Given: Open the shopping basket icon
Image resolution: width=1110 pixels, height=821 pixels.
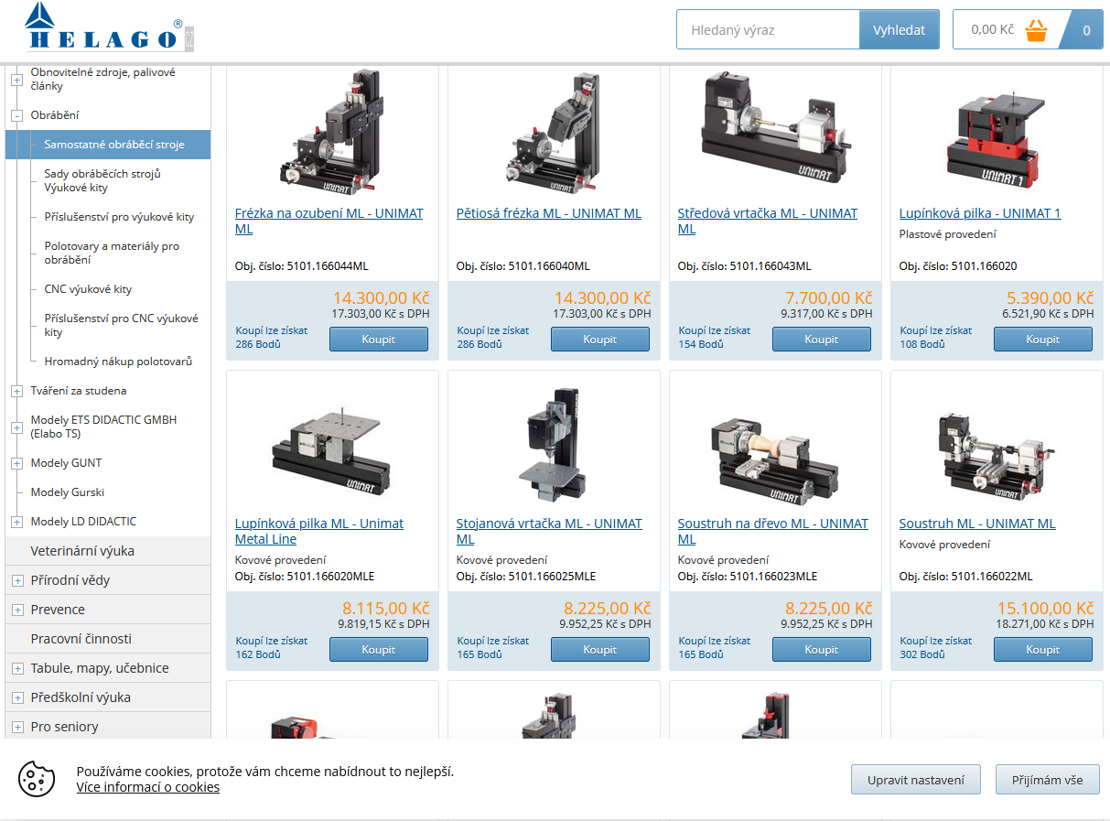Looking at the screenshot, I should pos(1036,30).
